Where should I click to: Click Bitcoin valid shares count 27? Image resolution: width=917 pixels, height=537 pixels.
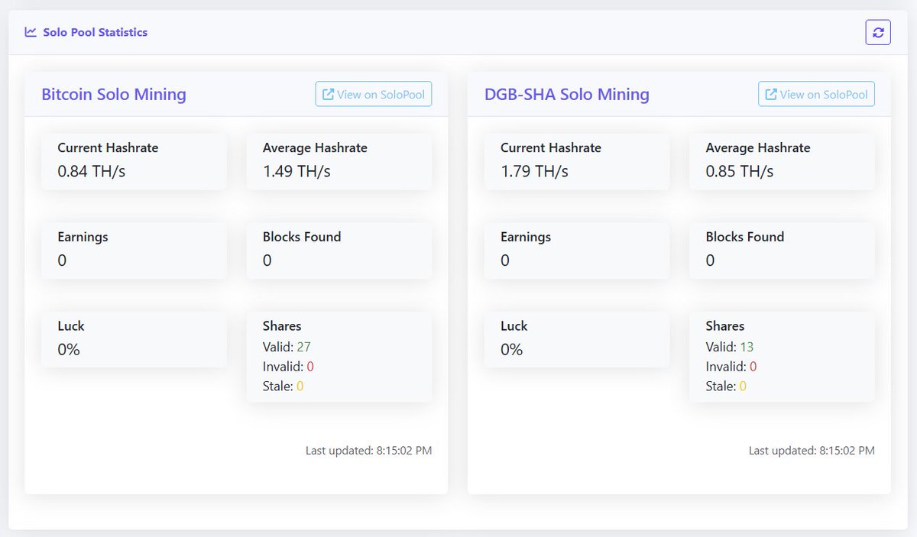(x=303, y=347)
